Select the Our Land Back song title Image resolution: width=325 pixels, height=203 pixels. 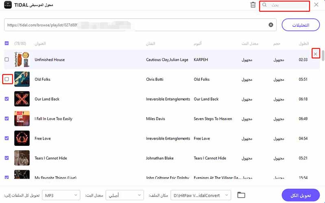(47, 99)
